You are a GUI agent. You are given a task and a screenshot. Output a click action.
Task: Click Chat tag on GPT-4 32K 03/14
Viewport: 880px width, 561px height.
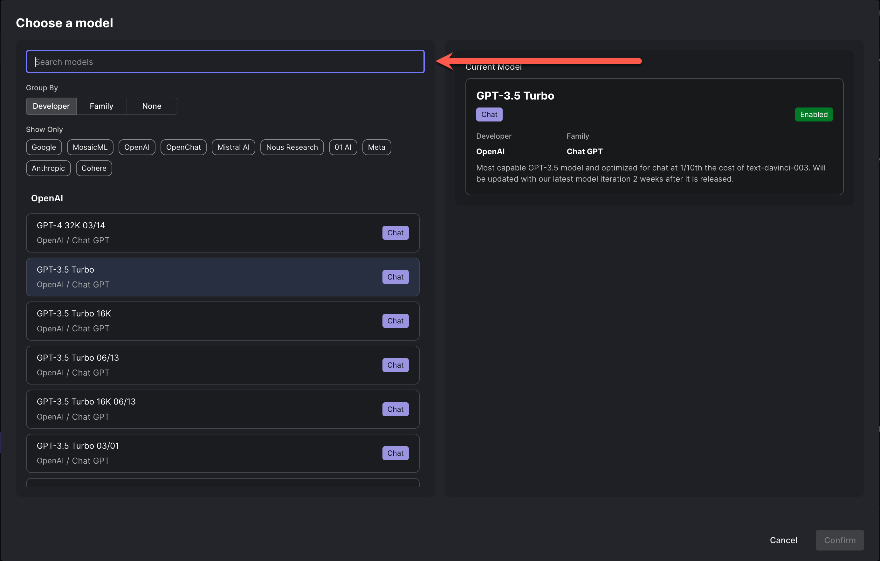click(395, 233)
